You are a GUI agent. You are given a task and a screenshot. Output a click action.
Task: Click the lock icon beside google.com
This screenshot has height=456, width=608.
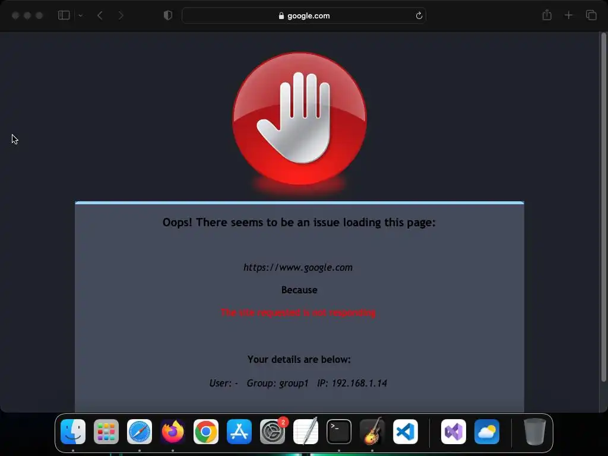click(281, 15)
